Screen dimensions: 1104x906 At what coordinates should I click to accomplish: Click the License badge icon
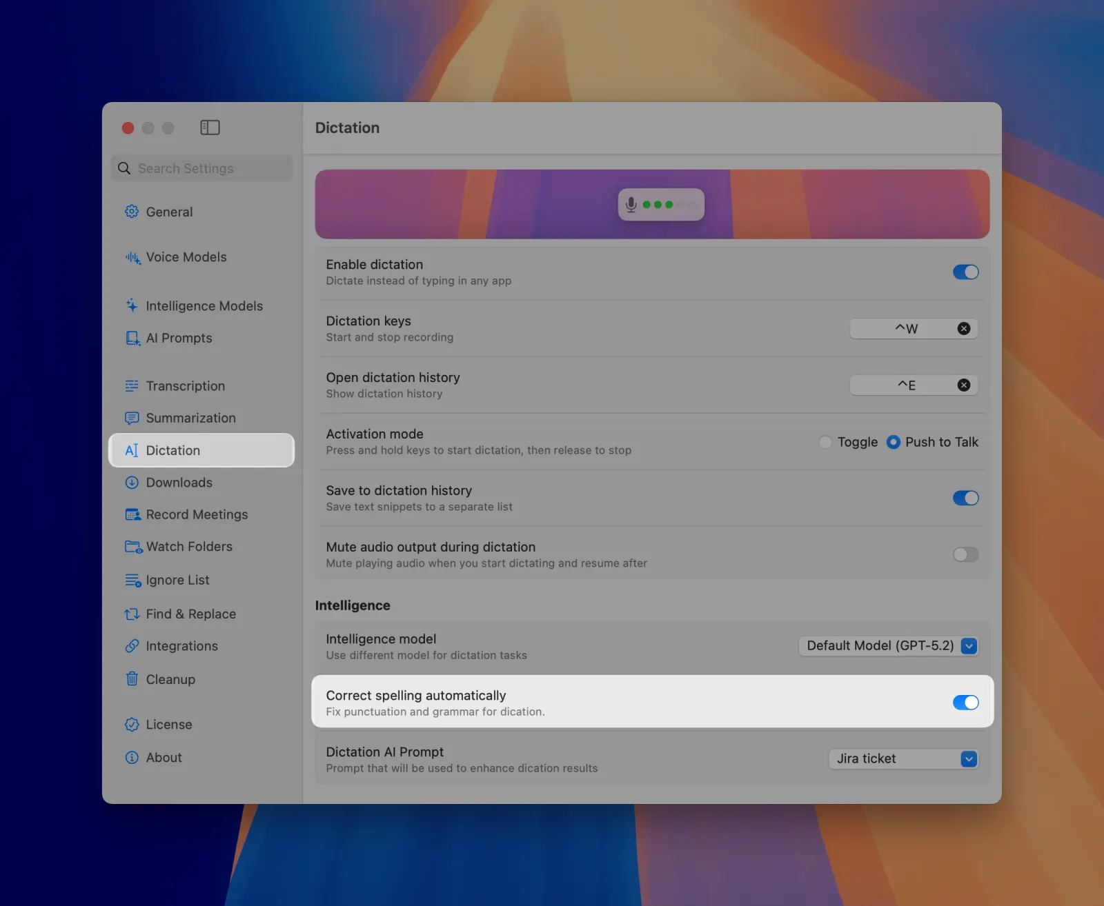(x=132, y=725)
